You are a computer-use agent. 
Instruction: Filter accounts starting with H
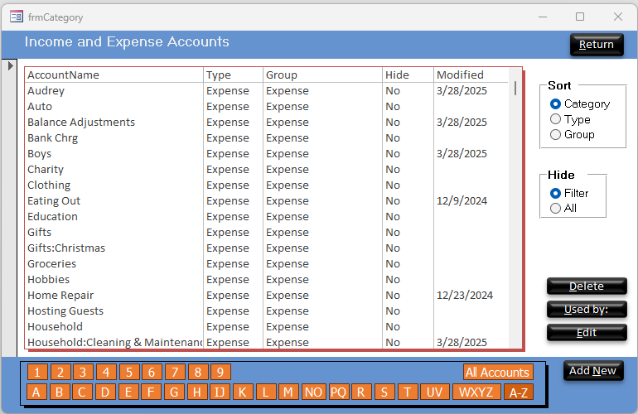tap(197, 392)
